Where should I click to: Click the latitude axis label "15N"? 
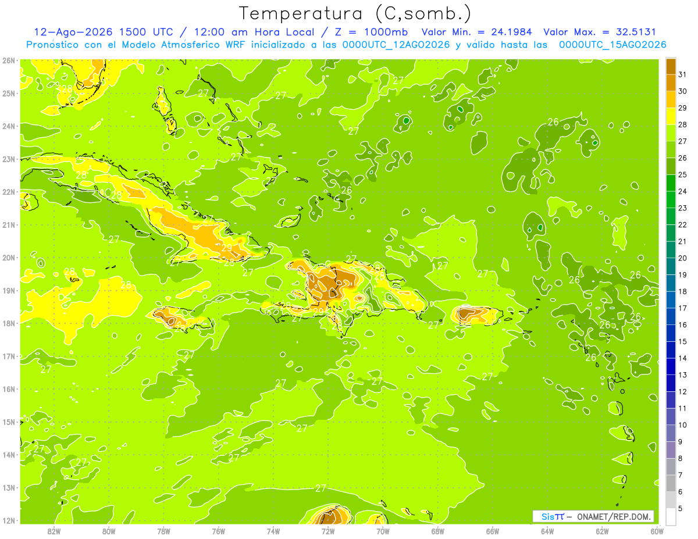pyautogui.click(x=8, y=422)
